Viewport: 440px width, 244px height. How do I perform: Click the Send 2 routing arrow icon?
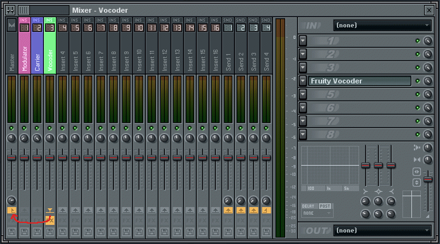coord(241,210)
